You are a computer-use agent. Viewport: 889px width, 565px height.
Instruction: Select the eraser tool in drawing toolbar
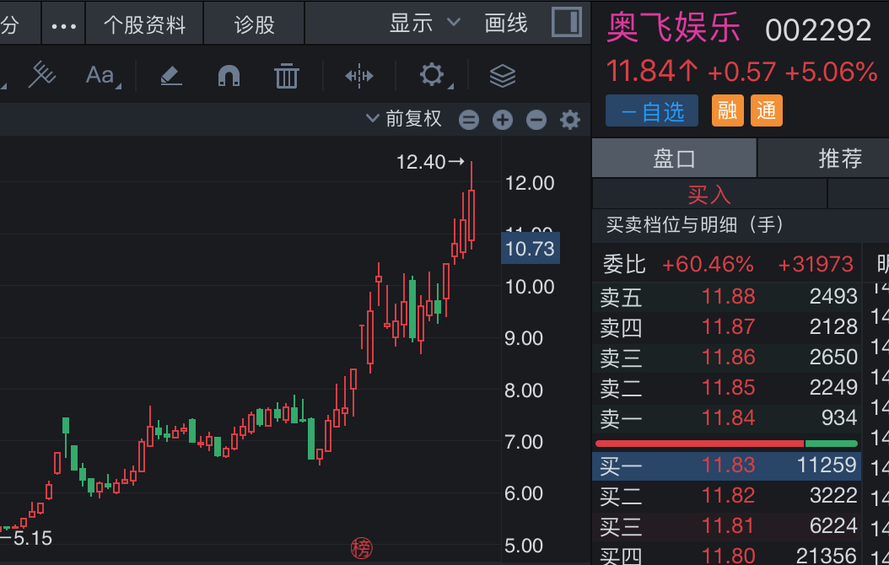click(171, 76)
